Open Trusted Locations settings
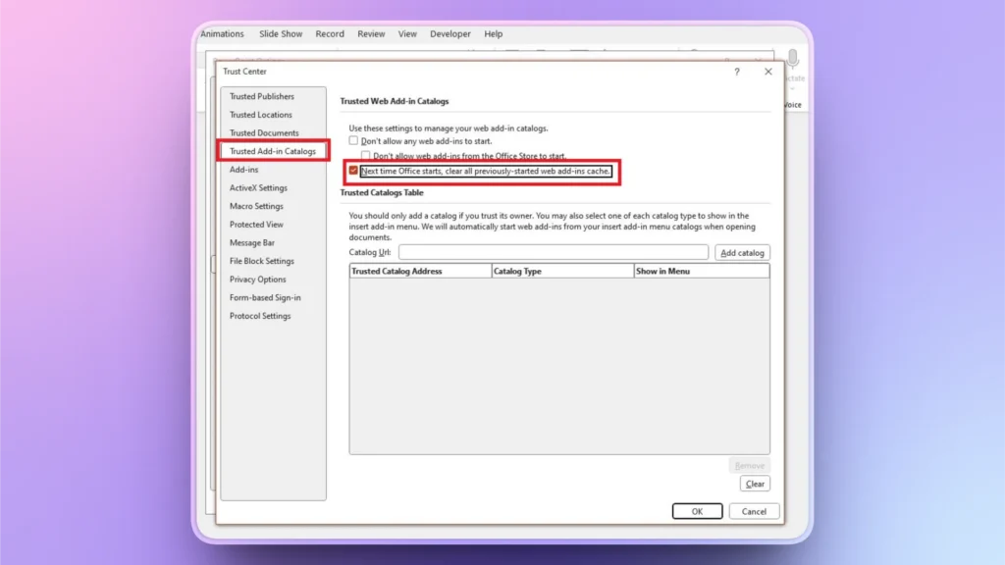 pyautogui.click(x=260, y=115)
